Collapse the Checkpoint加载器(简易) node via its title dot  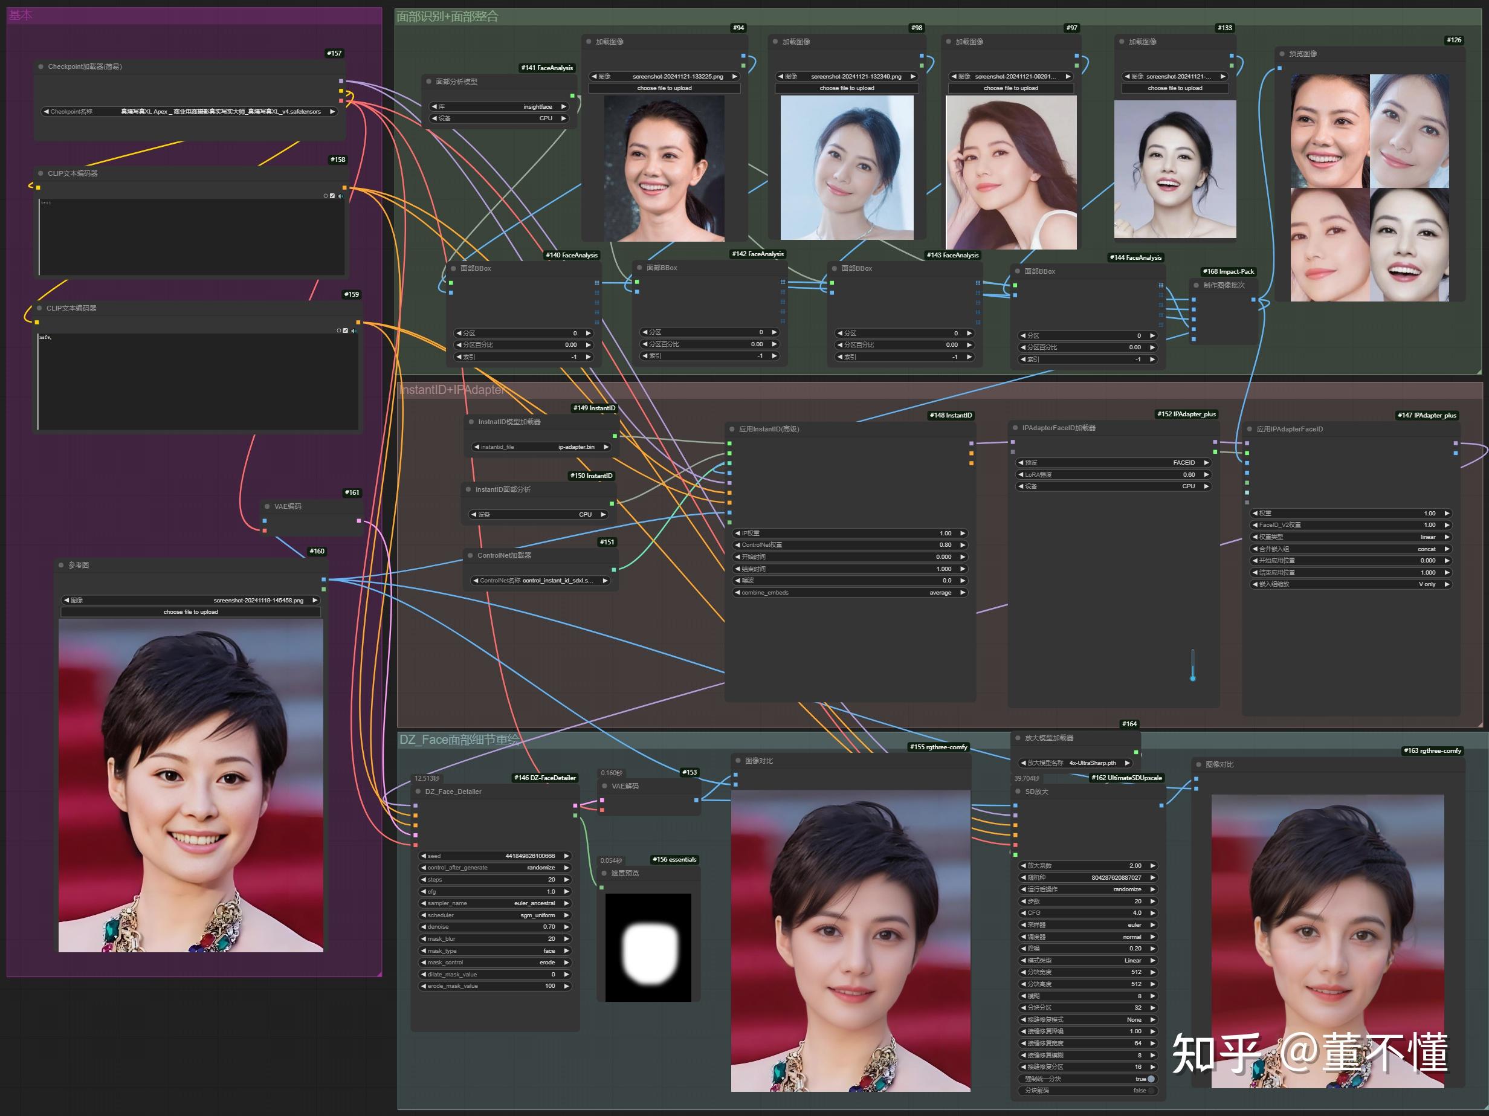(x=40, y=67)
